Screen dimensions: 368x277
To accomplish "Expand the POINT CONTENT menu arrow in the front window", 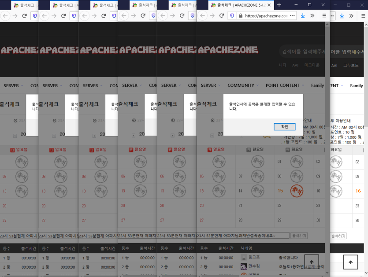I will click(303, 85).
